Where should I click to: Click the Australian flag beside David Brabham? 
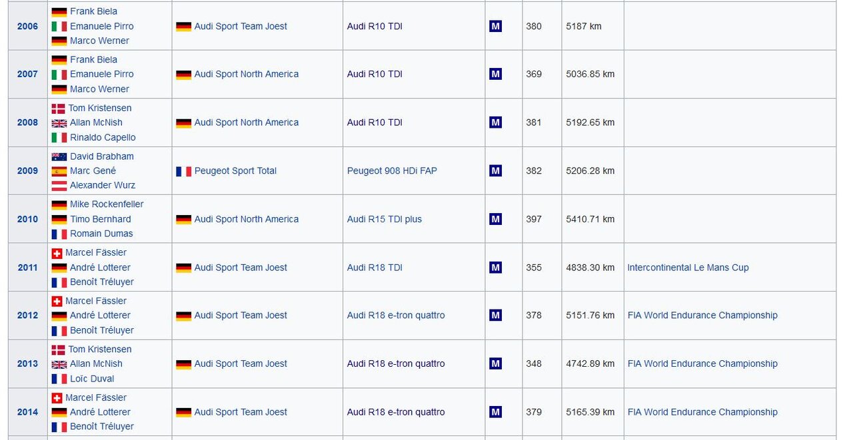point(59,156)
